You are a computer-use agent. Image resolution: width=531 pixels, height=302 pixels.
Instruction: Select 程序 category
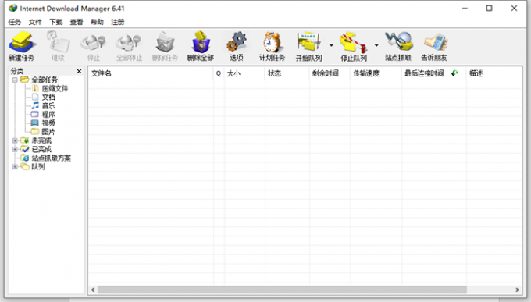click(x=48, y=115)
